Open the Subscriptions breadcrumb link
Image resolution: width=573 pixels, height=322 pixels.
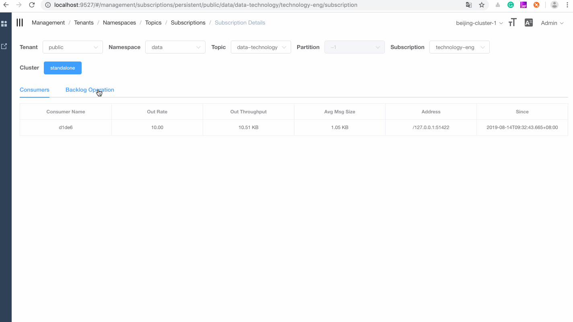(x=188, y=23)
